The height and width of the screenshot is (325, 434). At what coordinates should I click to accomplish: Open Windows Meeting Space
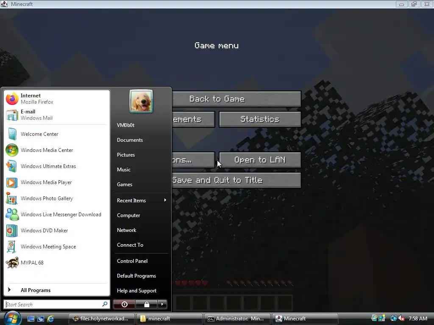pos(57,247)
